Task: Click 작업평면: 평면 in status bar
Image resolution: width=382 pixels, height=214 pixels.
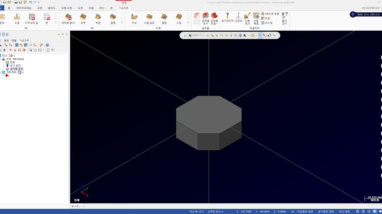Action: pos(305,212)
